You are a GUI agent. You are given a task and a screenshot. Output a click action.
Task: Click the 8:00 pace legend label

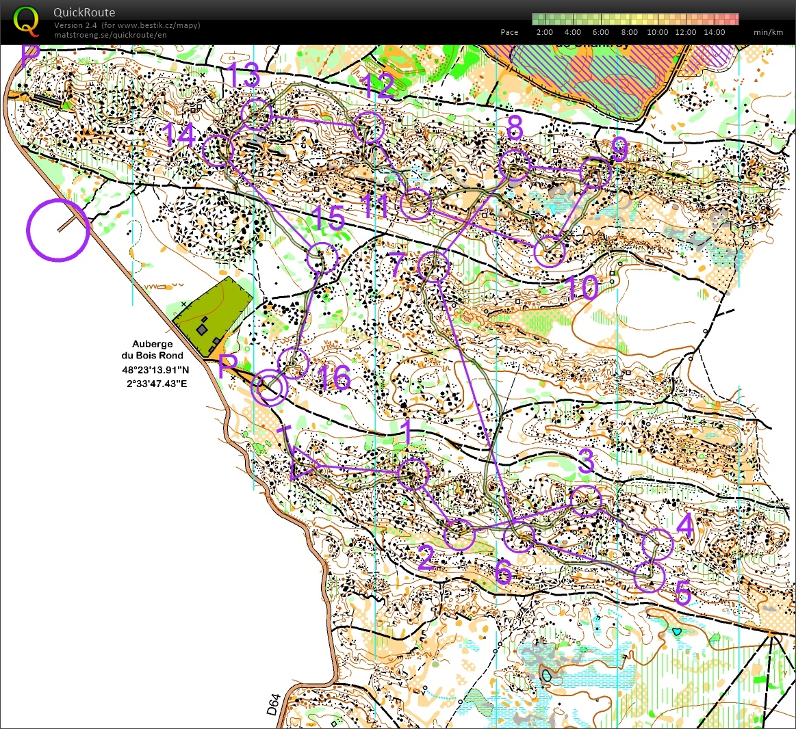628,32
